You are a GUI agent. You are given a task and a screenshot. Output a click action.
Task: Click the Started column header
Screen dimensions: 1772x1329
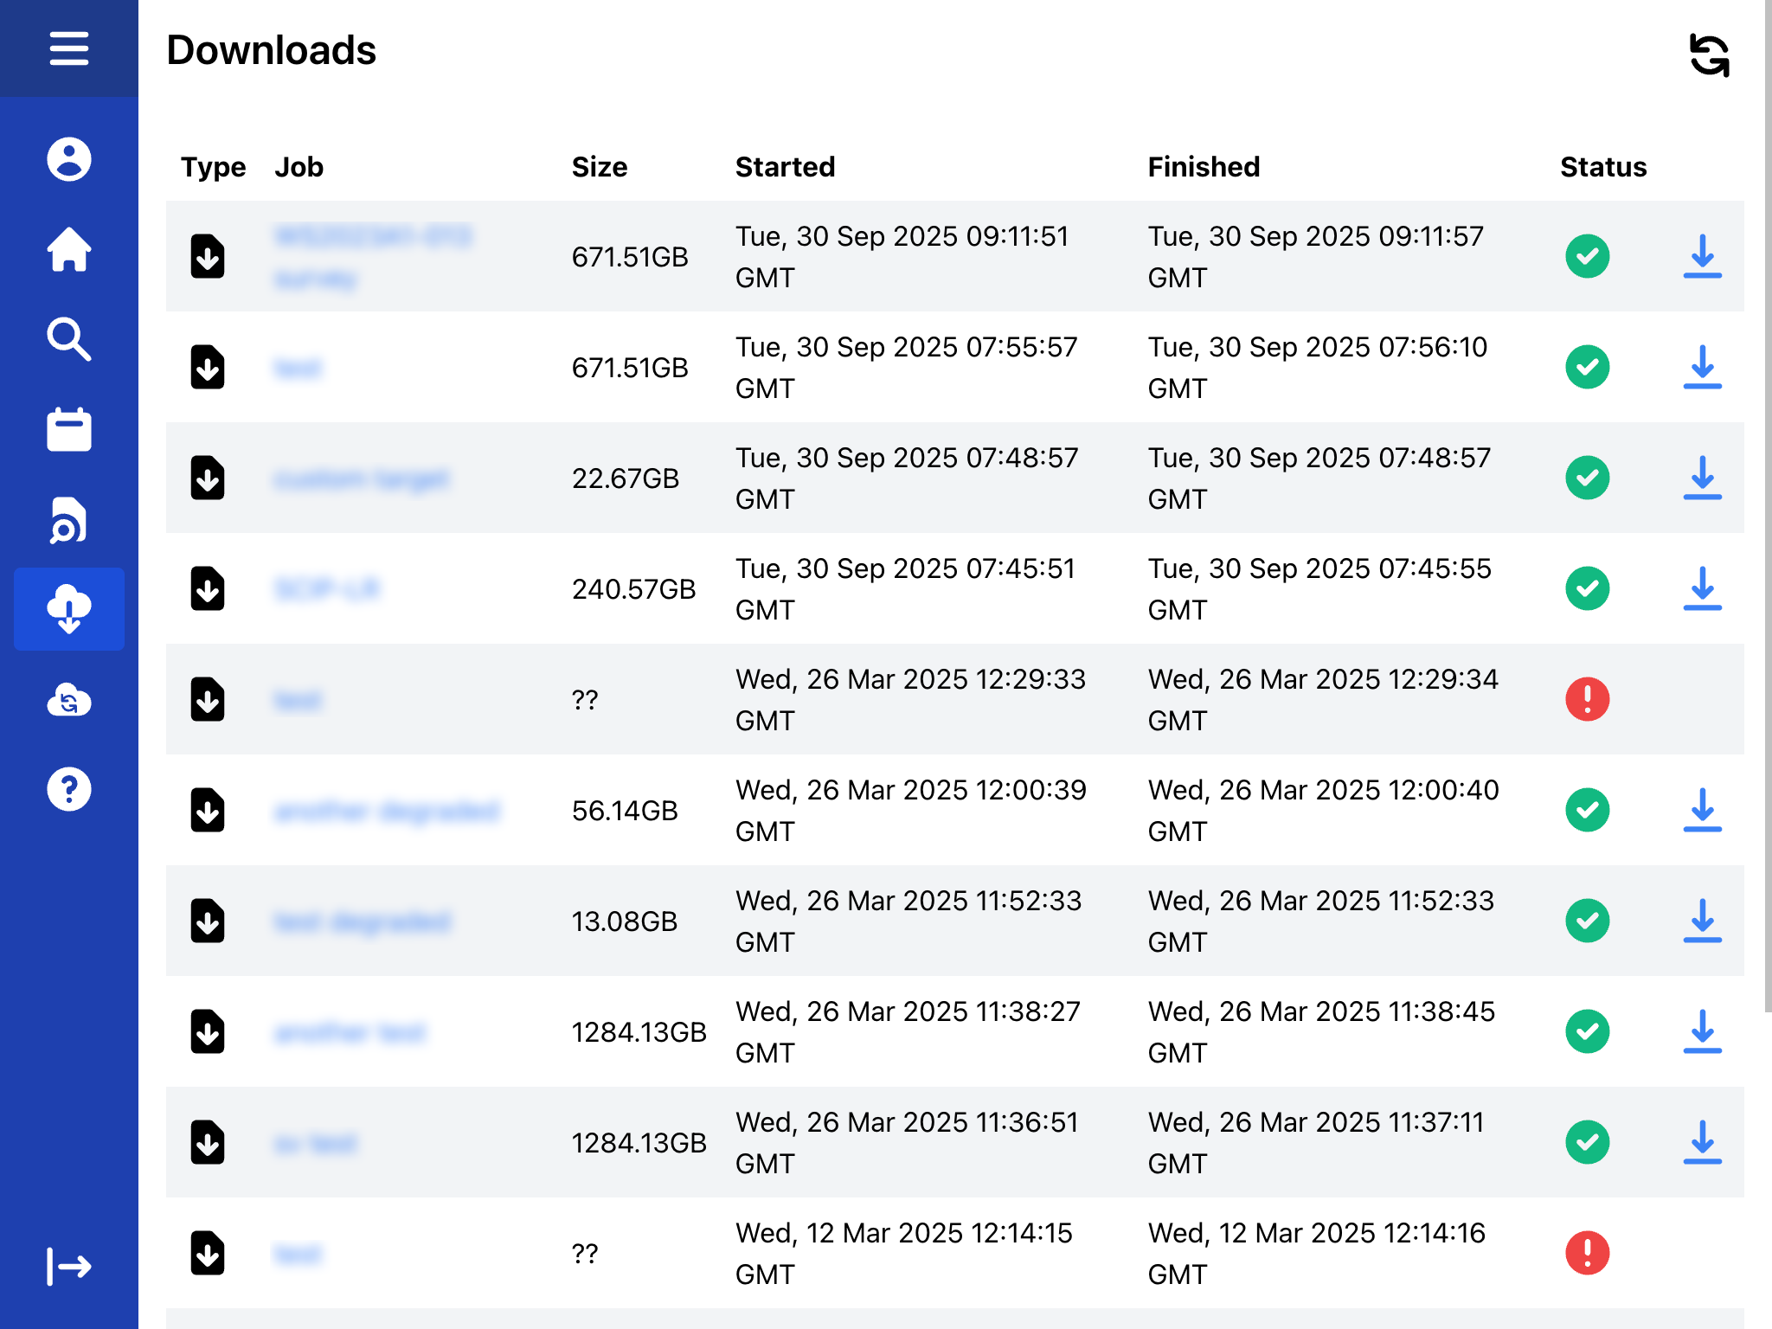click(x=785, y=166)
